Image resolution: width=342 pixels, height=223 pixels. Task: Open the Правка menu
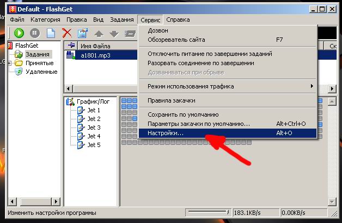pos(77,20)
